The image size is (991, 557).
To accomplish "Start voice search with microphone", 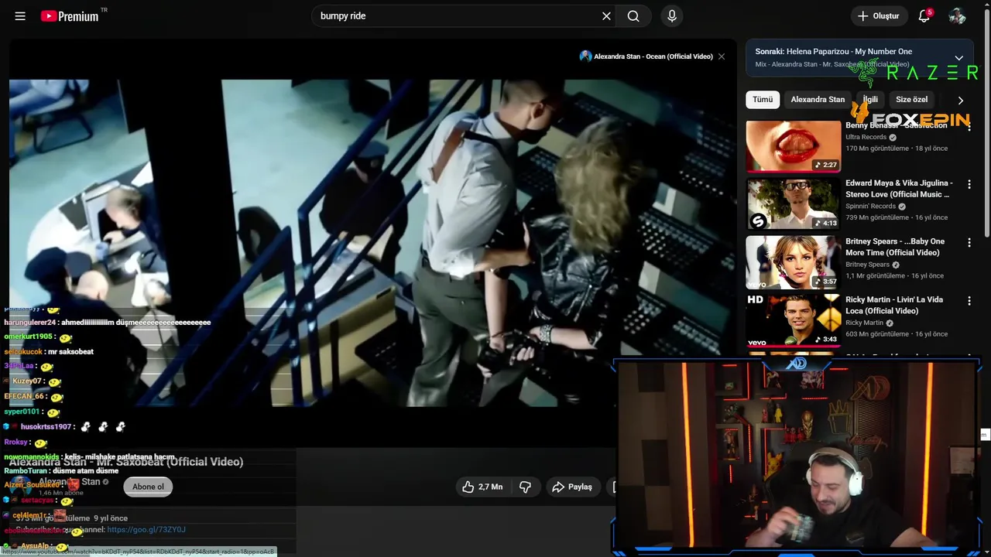I will click(672, 16).
